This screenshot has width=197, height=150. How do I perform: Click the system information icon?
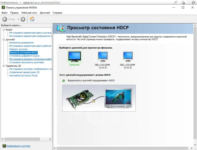4,146
